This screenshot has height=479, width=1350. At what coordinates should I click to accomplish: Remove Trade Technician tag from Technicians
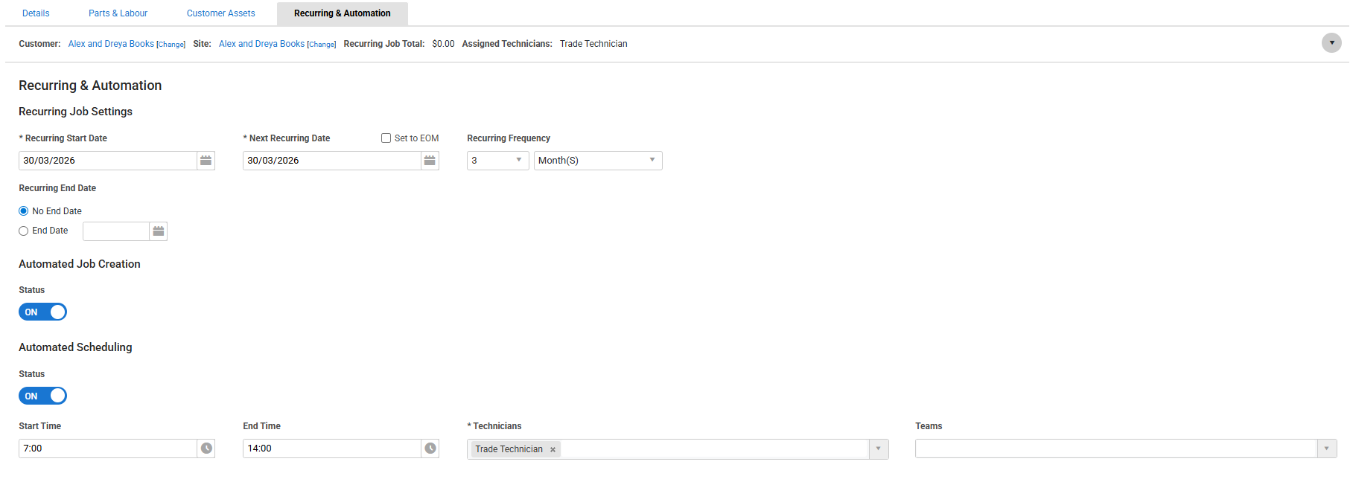click(x=553, y=449)
